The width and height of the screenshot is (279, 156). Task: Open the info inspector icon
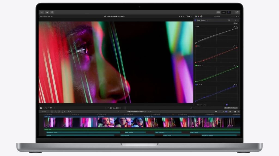point(201,16)
